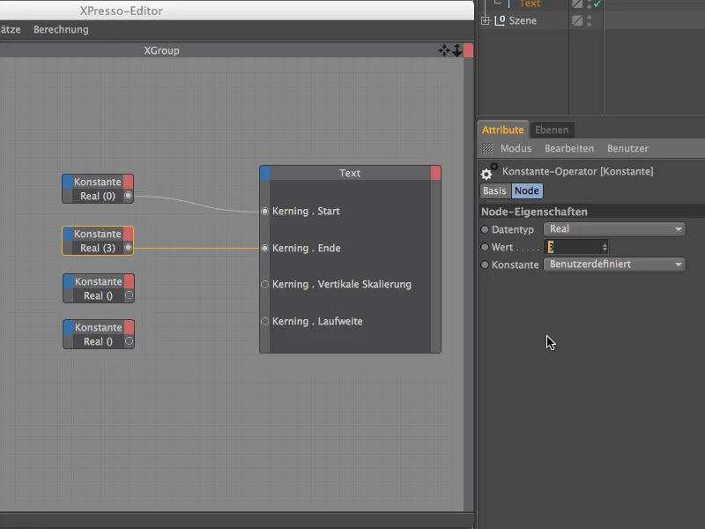This screenshot has height=529, width=705.
Task: Toggle visibility dots of the Szene object
Action: (x=589, y=20)
